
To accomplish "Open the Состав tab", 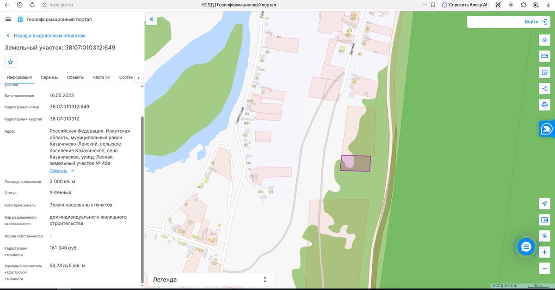I will coord(126,77).
